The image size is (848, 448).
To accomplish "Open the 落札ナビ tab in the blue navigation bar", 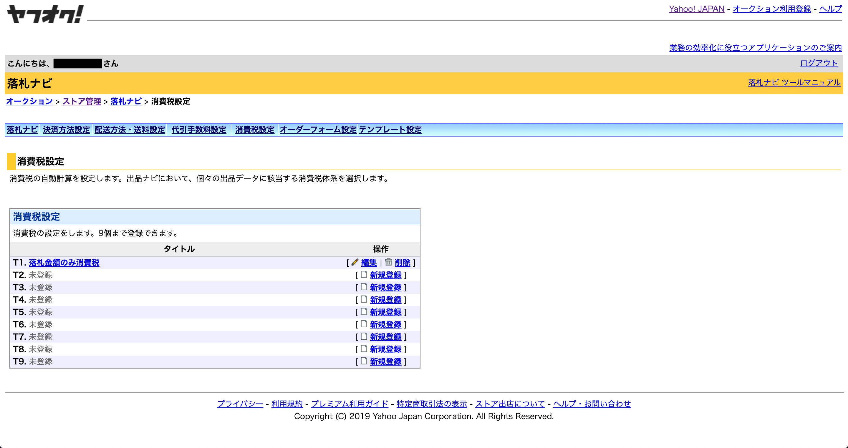I will (22, 130).
